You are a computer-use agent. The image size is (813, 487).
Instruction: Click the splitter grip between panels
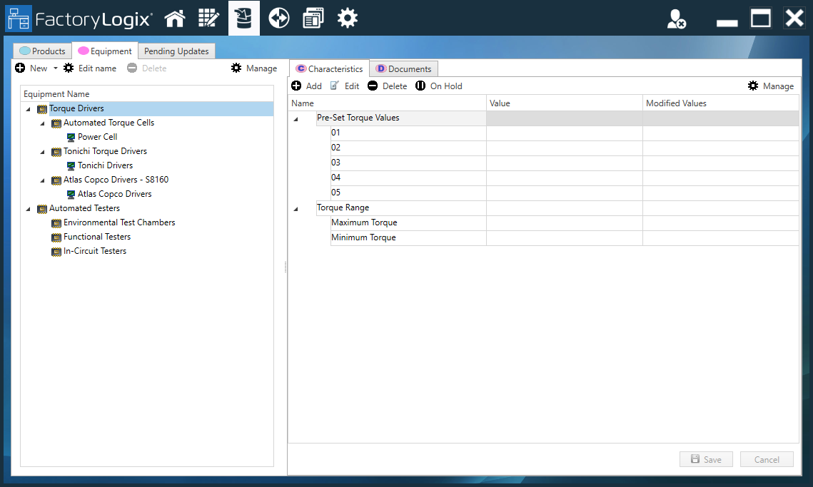tap(286, 267)
